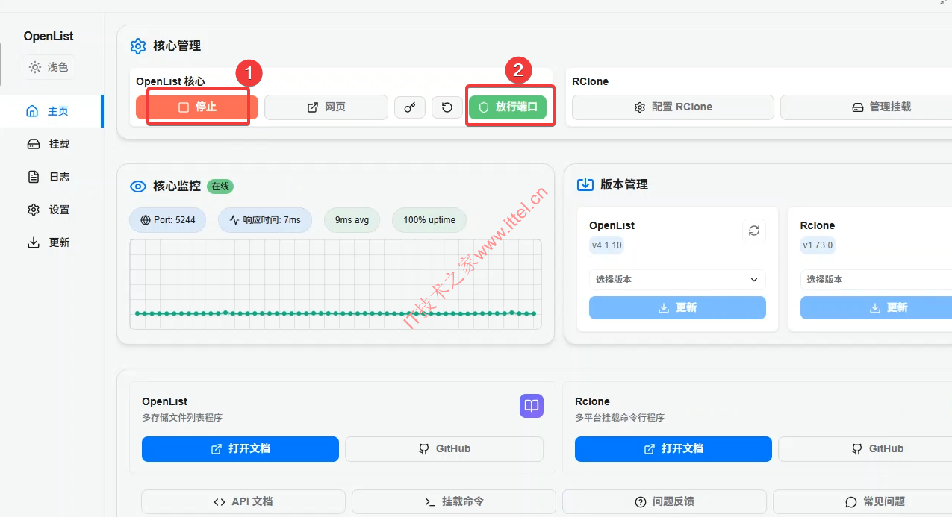952x517 pixels.
Task: Click the restart circular arrow icon
Action: pos(447,107)
